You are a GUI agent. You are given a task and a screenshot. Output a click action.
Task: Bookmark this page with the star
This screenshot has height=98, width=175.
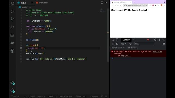click(x=147, y=5)
